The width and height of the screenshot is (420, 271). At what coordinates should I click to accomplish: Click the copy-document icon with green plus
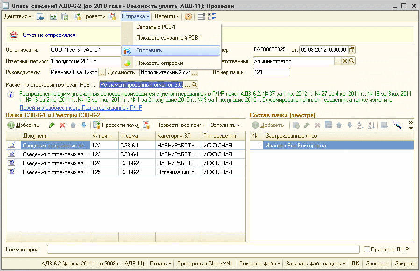(64, 17)
